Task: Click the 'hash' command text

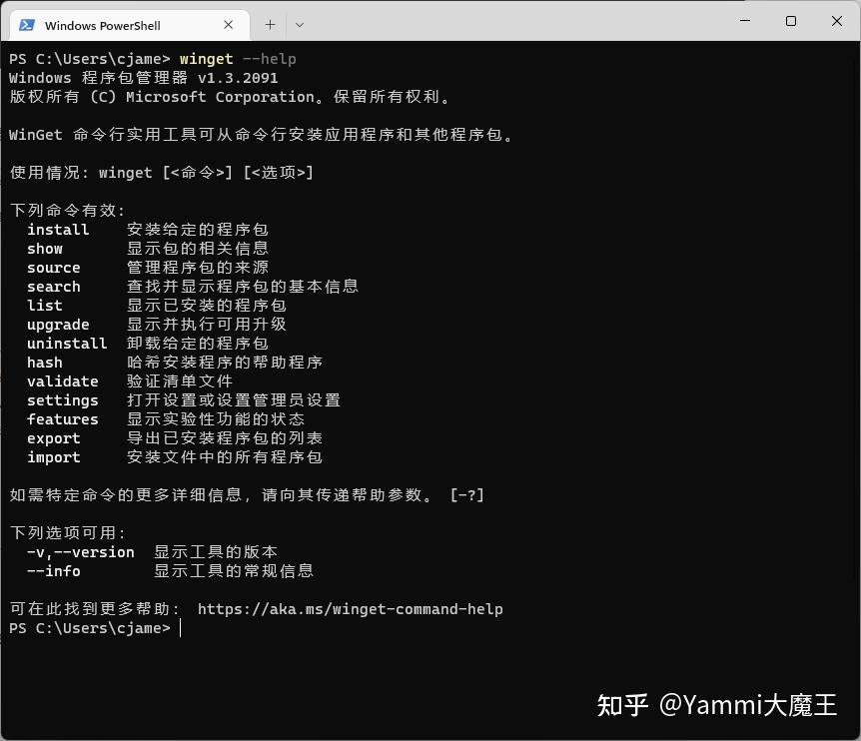Action: (x=45, y=363)
